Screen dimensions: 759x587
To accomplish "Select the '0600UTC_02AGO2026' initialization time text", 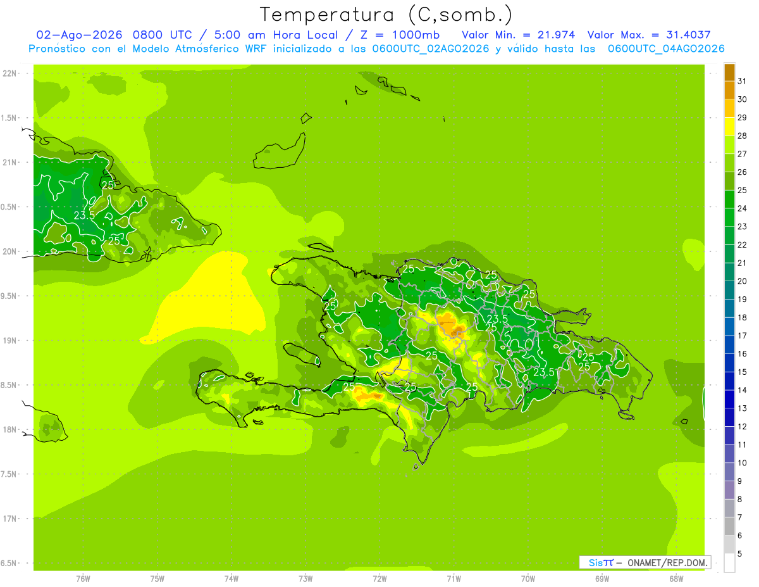I will pyautogui.click(x=431, y=49).
